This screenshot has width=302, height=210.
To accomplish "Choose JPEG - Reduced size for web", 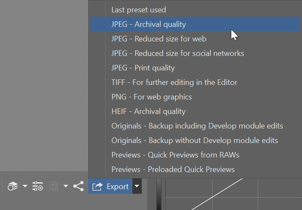I will tap(195, 38).
